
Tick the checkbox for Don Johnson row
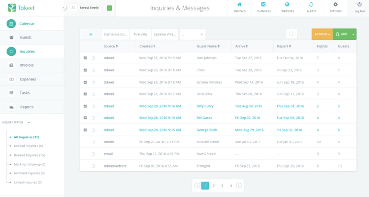pos(93,58)
